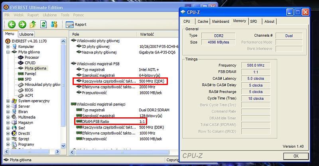
Task: Click the users icon in EVEREST toolbar
Action: pos(54,24)
